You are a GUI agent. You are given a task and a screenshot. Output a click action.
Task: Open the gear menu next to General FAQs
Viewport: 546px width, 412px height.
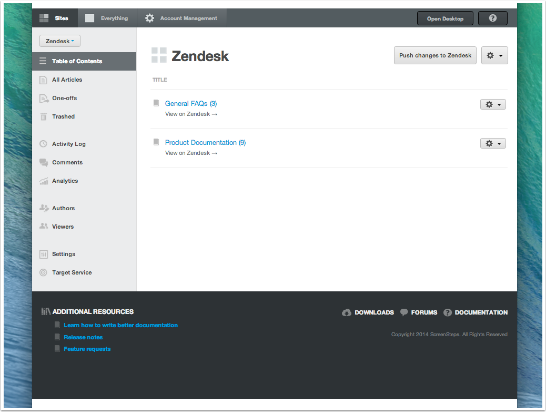pyautogui.click(x=493, y=104)
